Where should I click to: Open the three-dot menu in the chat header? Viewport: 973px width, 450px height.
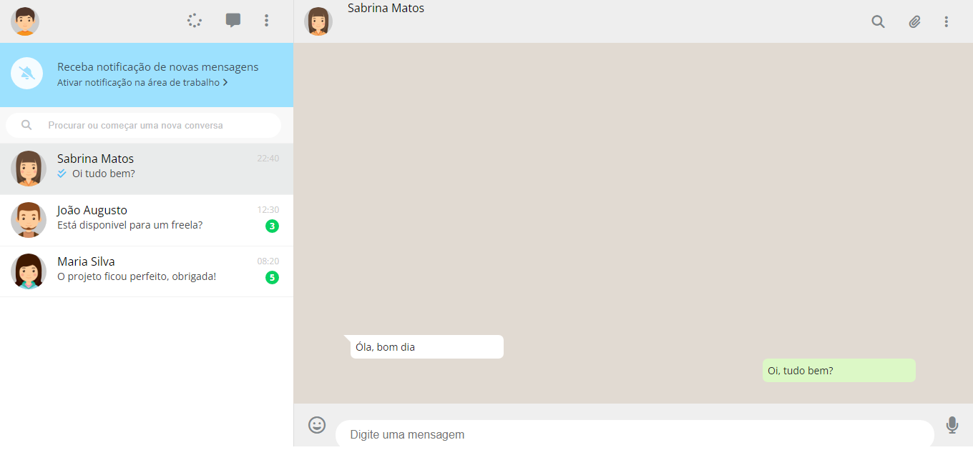(x=946, y=21)
